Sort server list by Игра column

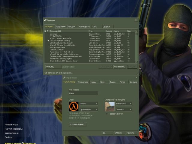click(x=97, y=31)
